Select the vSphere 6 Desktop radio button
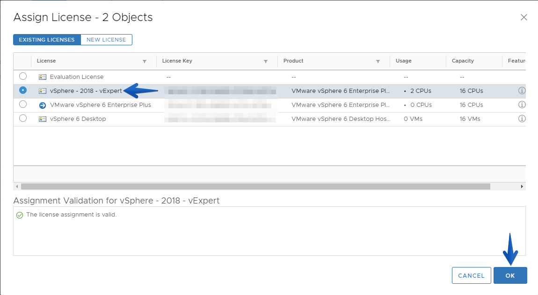The width and height of the screenshot is (538, 295). pos(23,118)
